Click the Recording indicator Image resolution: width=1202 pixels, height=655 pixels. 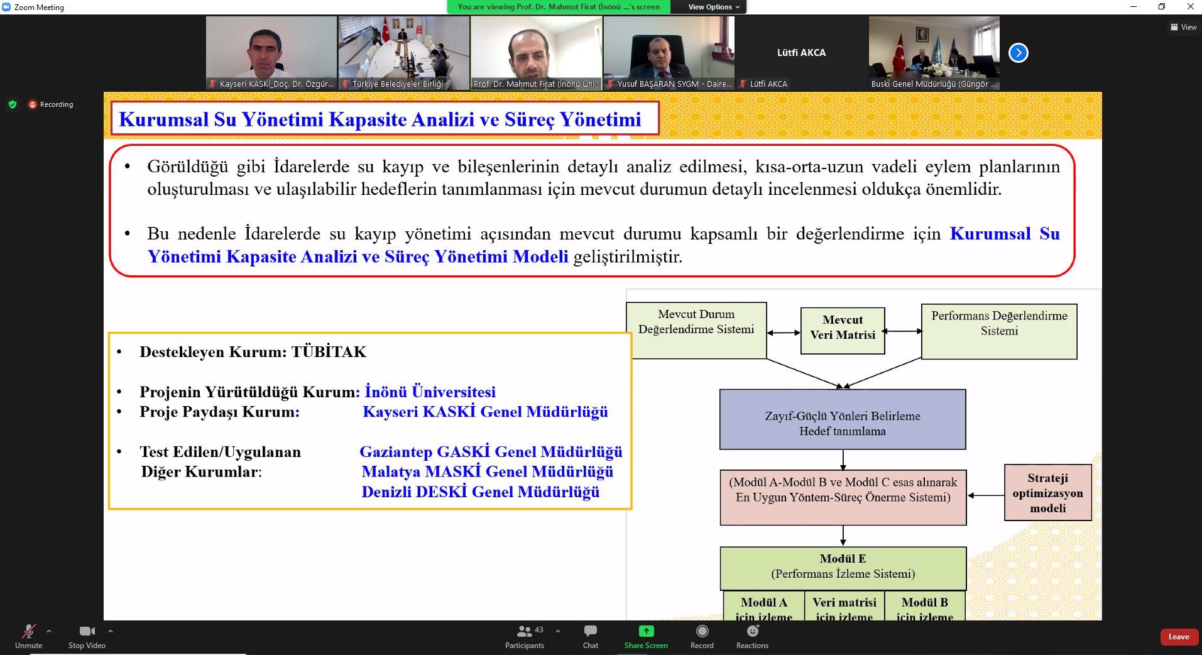pyautogui.click(x=51, y=104)
